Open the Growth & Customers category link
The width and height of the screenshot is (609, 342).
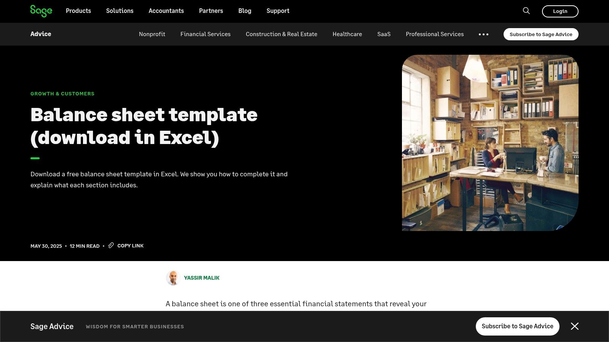[x=62, y=93]
